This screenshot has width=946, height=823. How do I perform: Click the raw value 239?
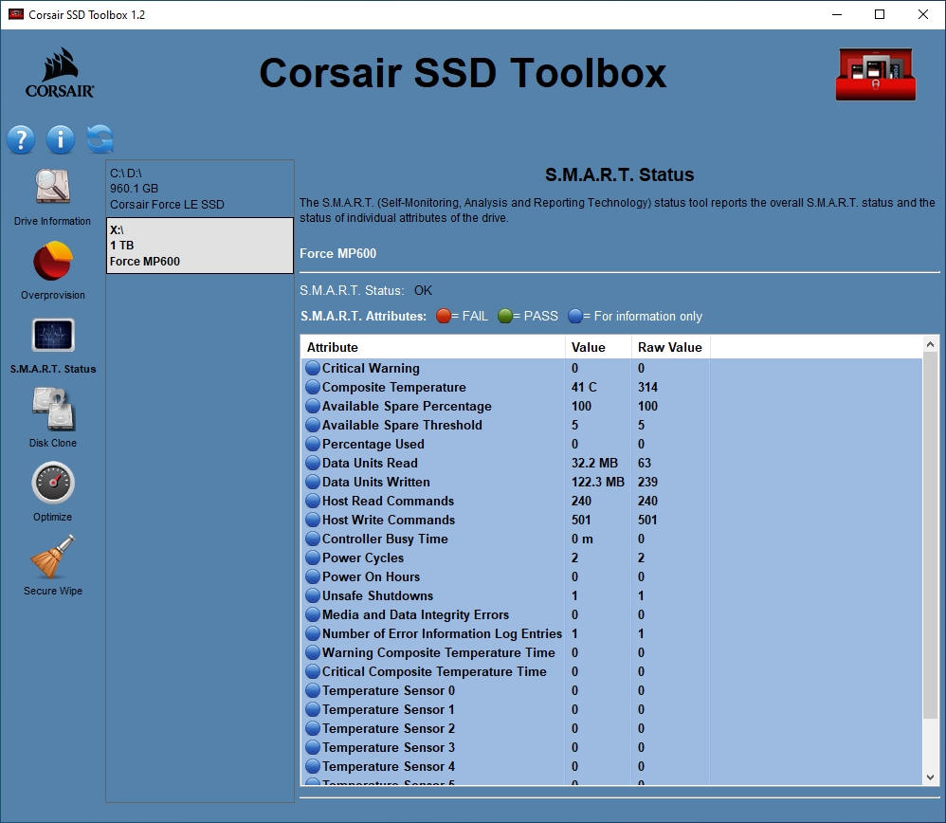(x=648, y=482)
